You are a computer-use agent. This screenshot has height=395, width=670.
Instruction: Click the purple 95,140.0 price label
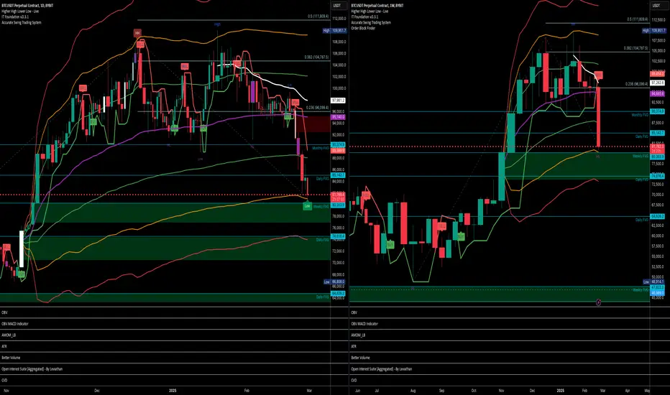338,117
